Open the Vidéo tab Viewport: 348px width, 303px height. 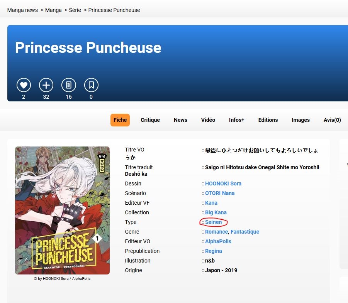(x=208, y=120)
